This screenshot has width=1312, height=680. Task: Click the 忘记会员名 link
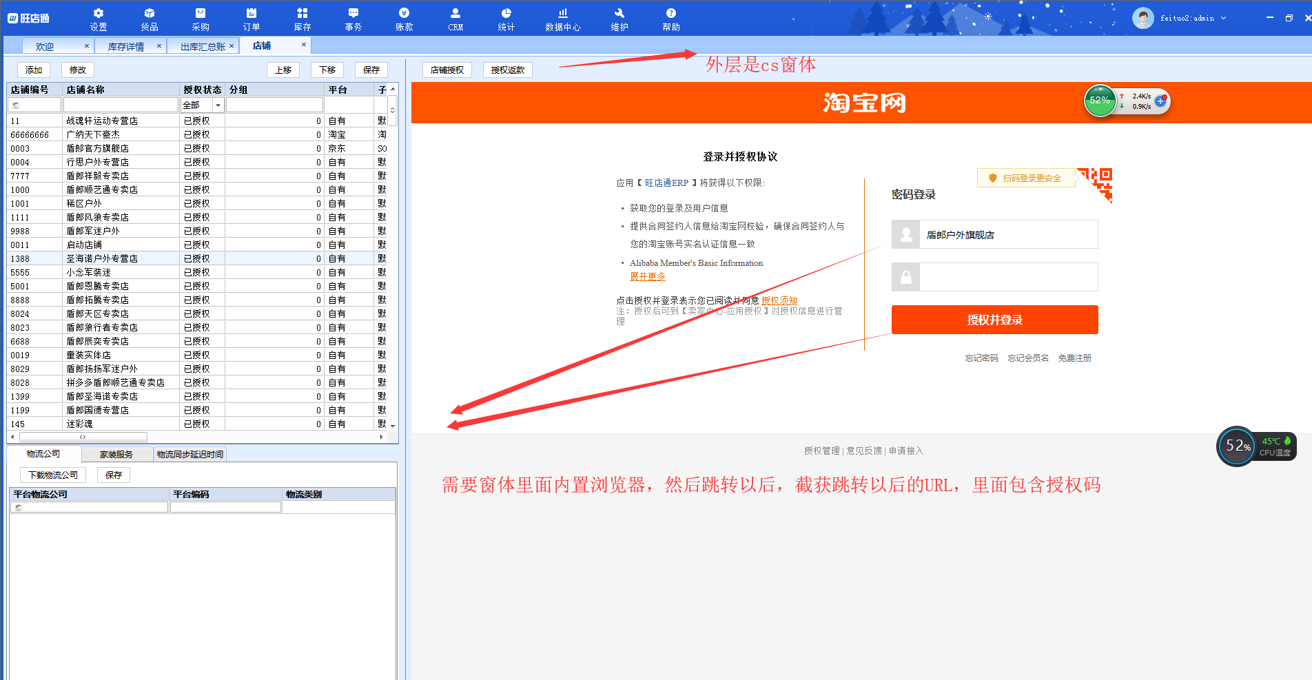pyautogui.click(x=1028, y=358)
